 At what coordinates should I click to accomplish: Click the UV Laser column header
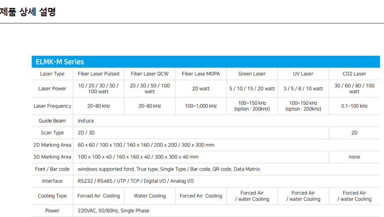[303, 74]
